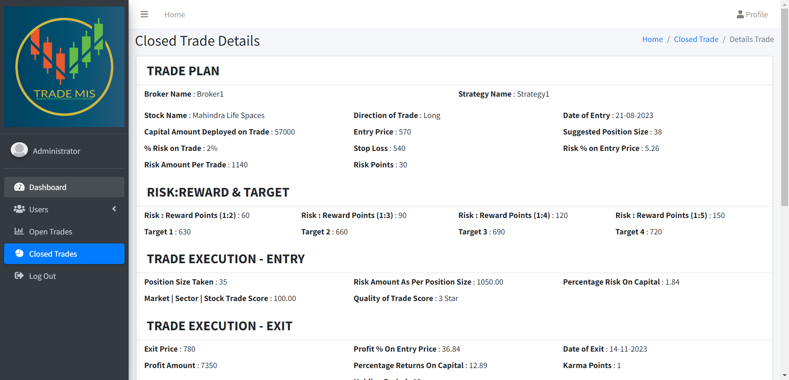The height and width of the screenshot is (380, 789).
Task: Open the Dashboard menu item
Action: click(48, 187)
